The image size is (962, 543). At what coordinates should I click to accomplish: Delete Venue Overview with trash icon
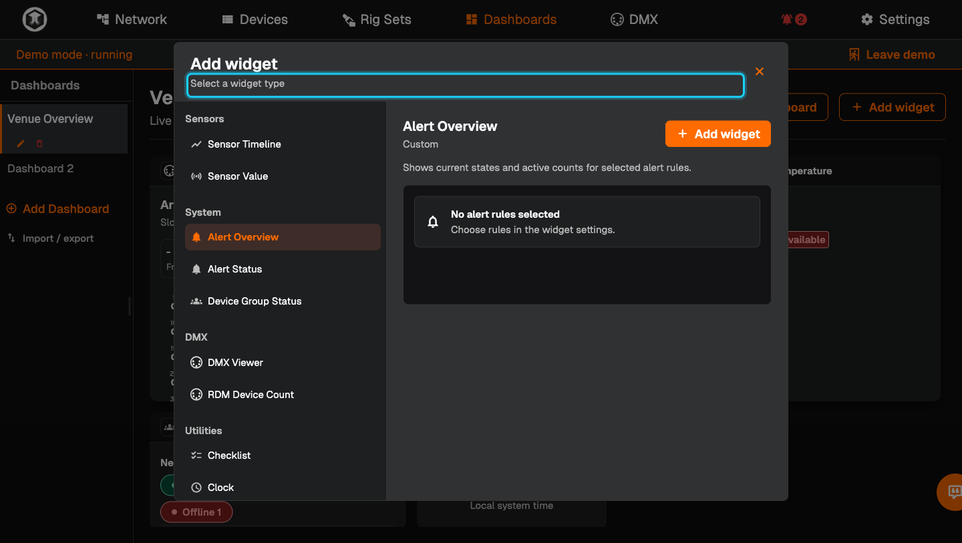(x=39, y=144)
